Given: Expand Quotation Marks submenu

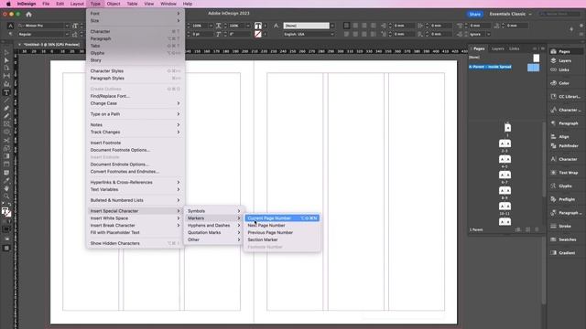Looking at the screenshot, I should click(213, 232).
